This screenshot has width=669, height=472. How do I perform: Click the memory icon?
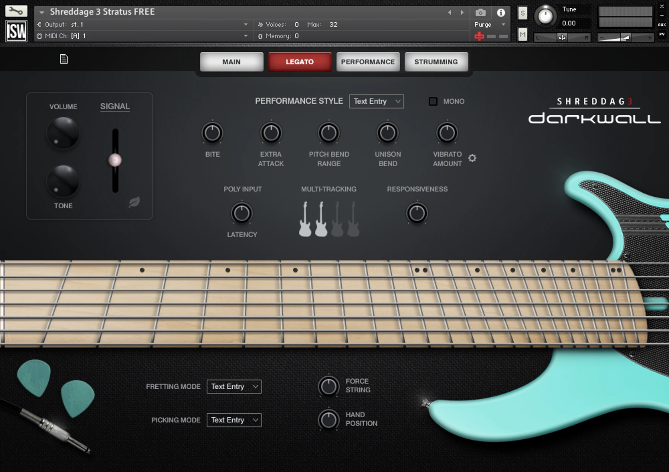tap(260, 36)
